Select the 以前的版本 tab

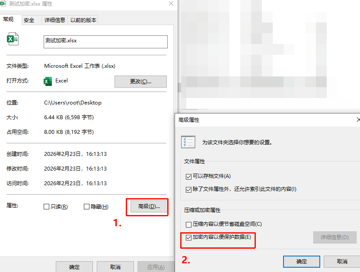click(x=83, y=20)
